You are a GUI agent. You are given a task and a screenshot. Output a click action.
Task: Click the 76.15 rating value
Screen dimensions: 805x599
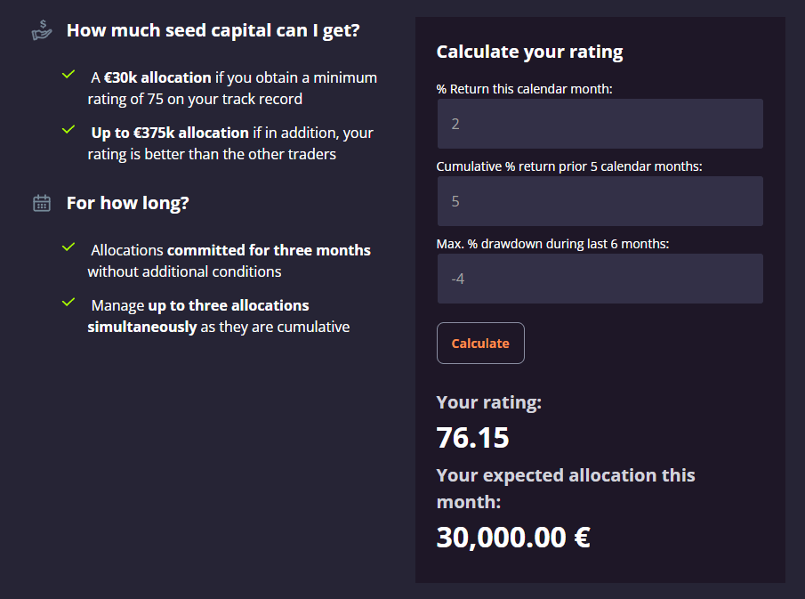tap(472, 437)
